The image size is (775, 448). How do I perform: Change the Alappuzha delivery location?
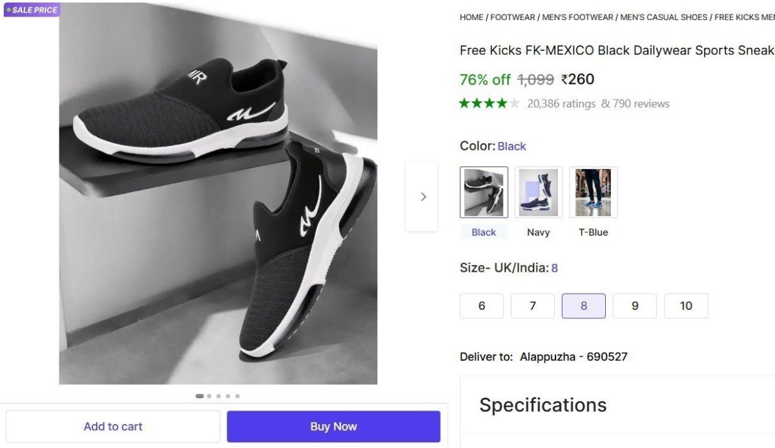[x=575, y=356]
